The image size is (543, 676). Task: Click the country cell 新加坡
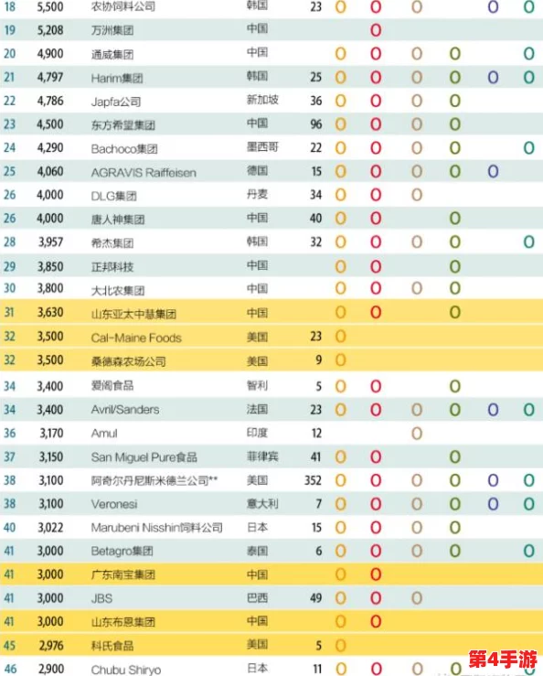(262, 100)
